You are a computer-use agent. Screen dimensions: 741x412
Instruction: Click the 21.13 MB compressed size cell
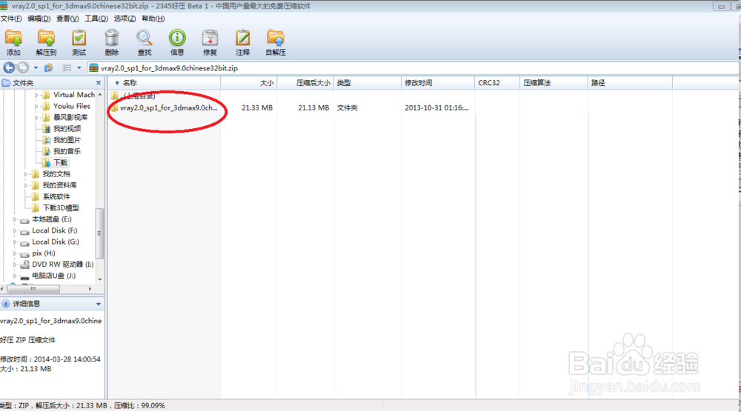pos(313,107)
